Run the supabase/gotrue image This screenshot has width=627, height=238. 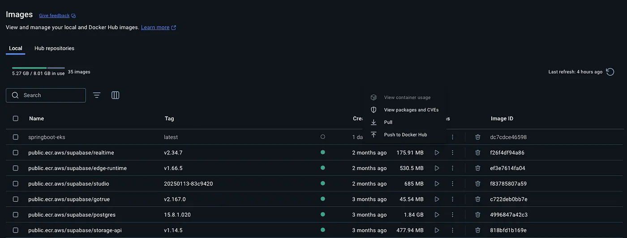[437, 199]
